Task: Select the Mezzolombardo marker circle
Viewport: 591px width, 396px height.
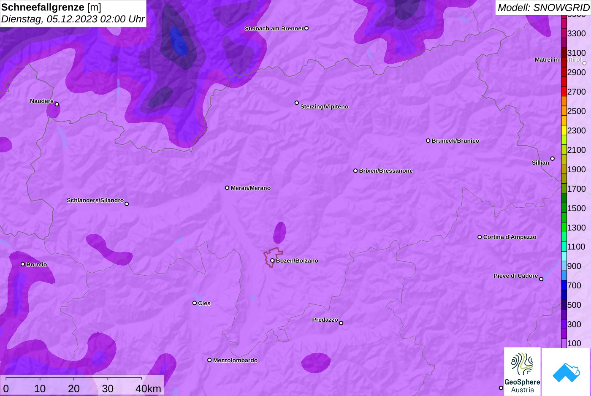Action: click(x=209, y=360)
